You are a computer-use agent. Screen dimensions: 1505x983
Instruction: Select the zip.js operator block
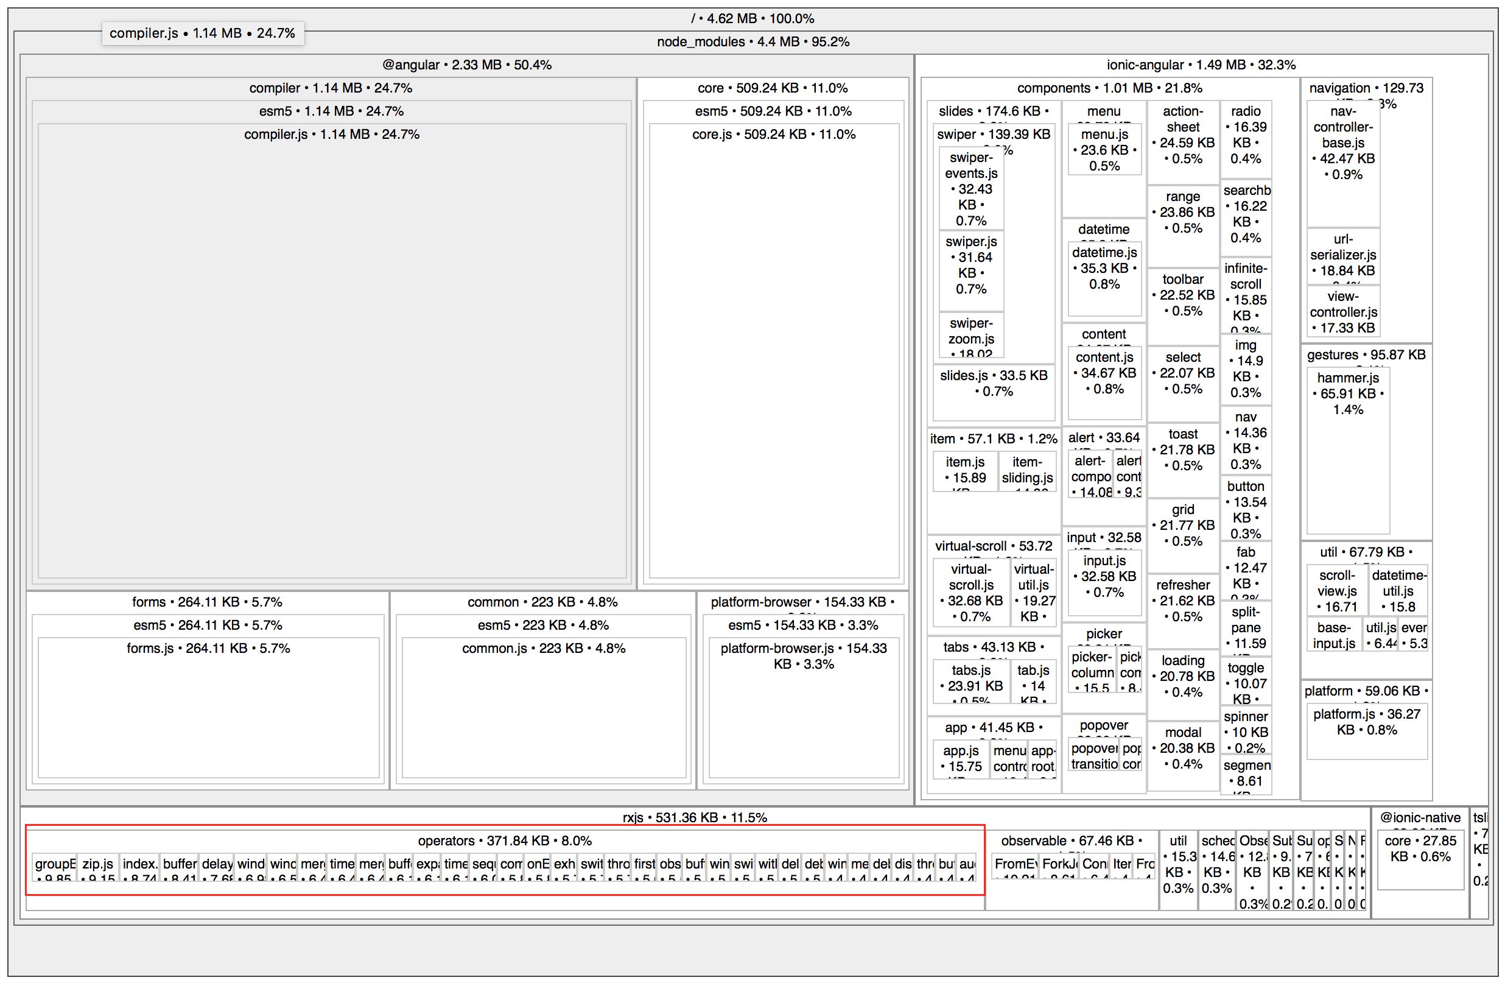[x=97, y=867]
